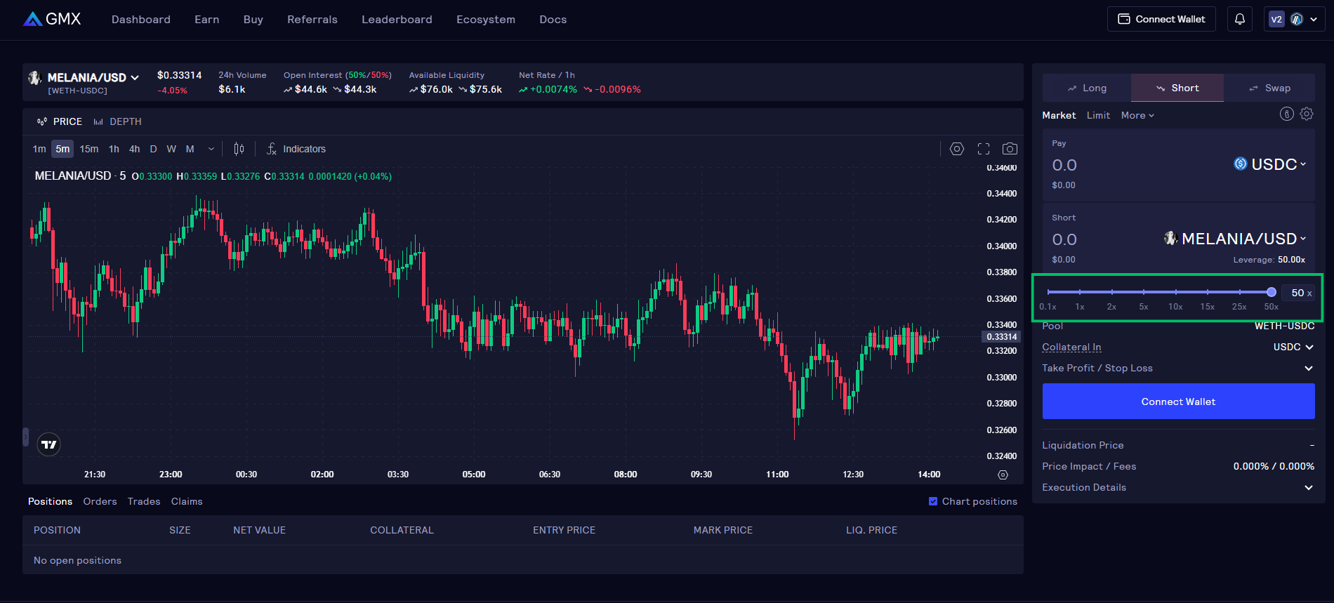The image size is (1334, 603).
Task: Select the weekly W timeframe
Action: coord(171,149)
